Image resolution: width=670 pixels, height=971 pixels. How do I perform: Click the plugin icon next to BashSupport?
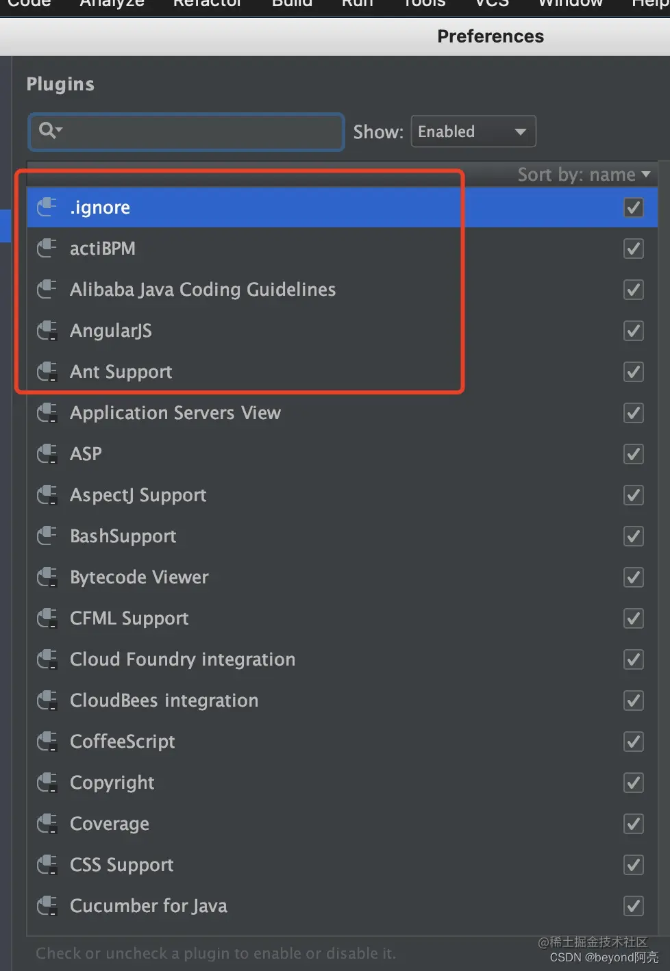tap(47, 535)
